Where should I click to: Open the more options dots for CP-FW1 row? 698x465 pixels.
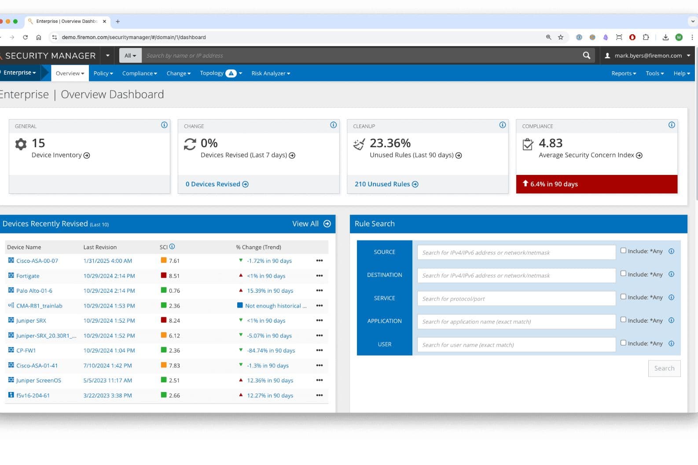pos(320,350)
